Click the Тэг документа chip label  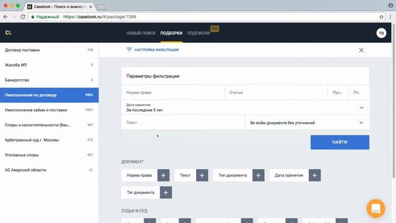click(x=140, y=193)
